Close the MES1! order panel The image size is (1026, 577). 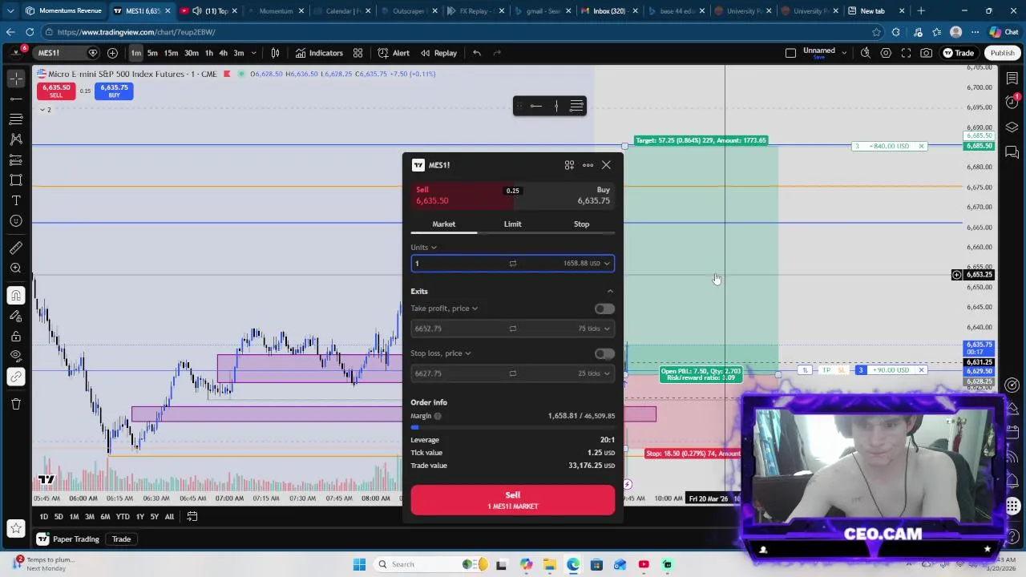click(x=606, y=165)
